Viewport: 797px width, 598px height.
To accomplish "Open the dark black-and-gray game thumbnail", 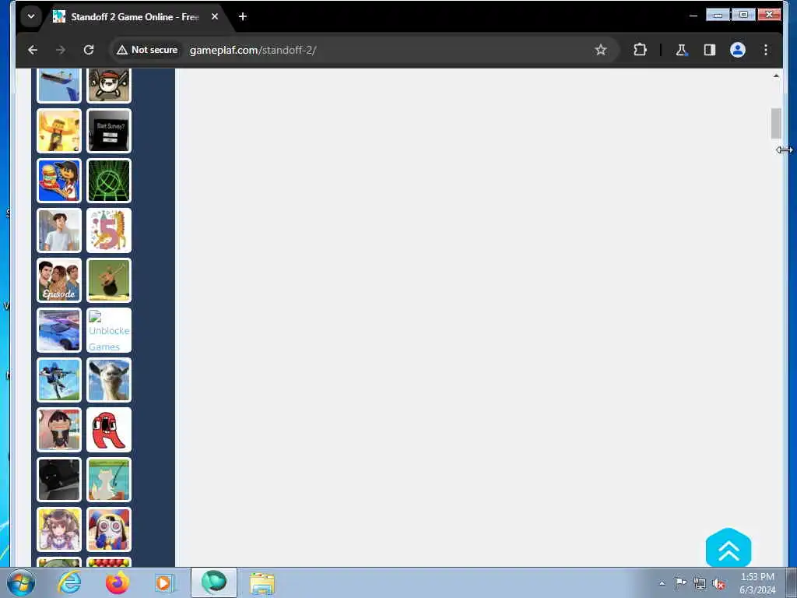I will pyautogui.click(x=59, y=480).
